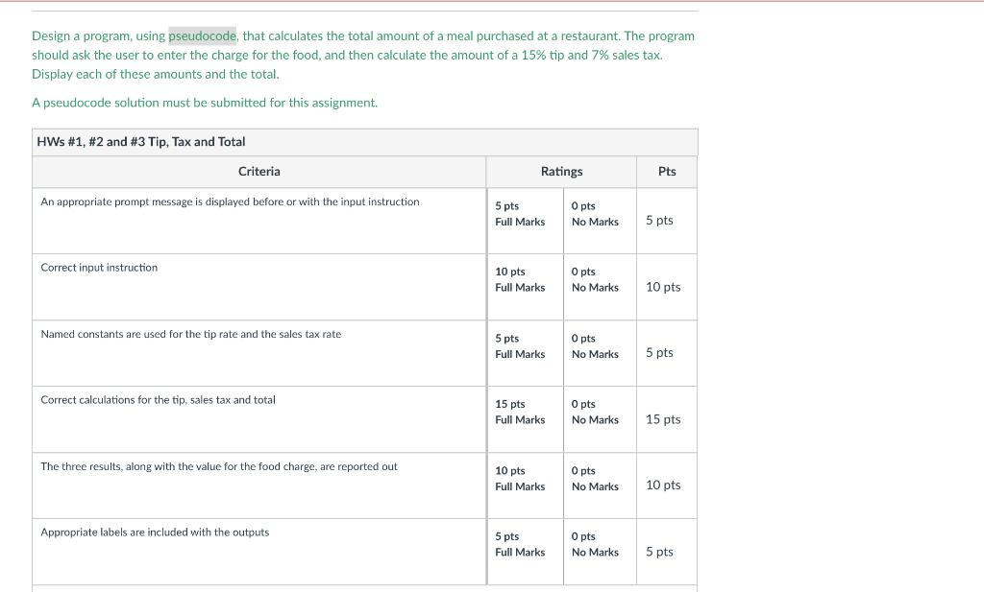Choose 15 pts Full Marks for Correct calculations
Viewport: 984px width, 592px height.
pos(520,413)
